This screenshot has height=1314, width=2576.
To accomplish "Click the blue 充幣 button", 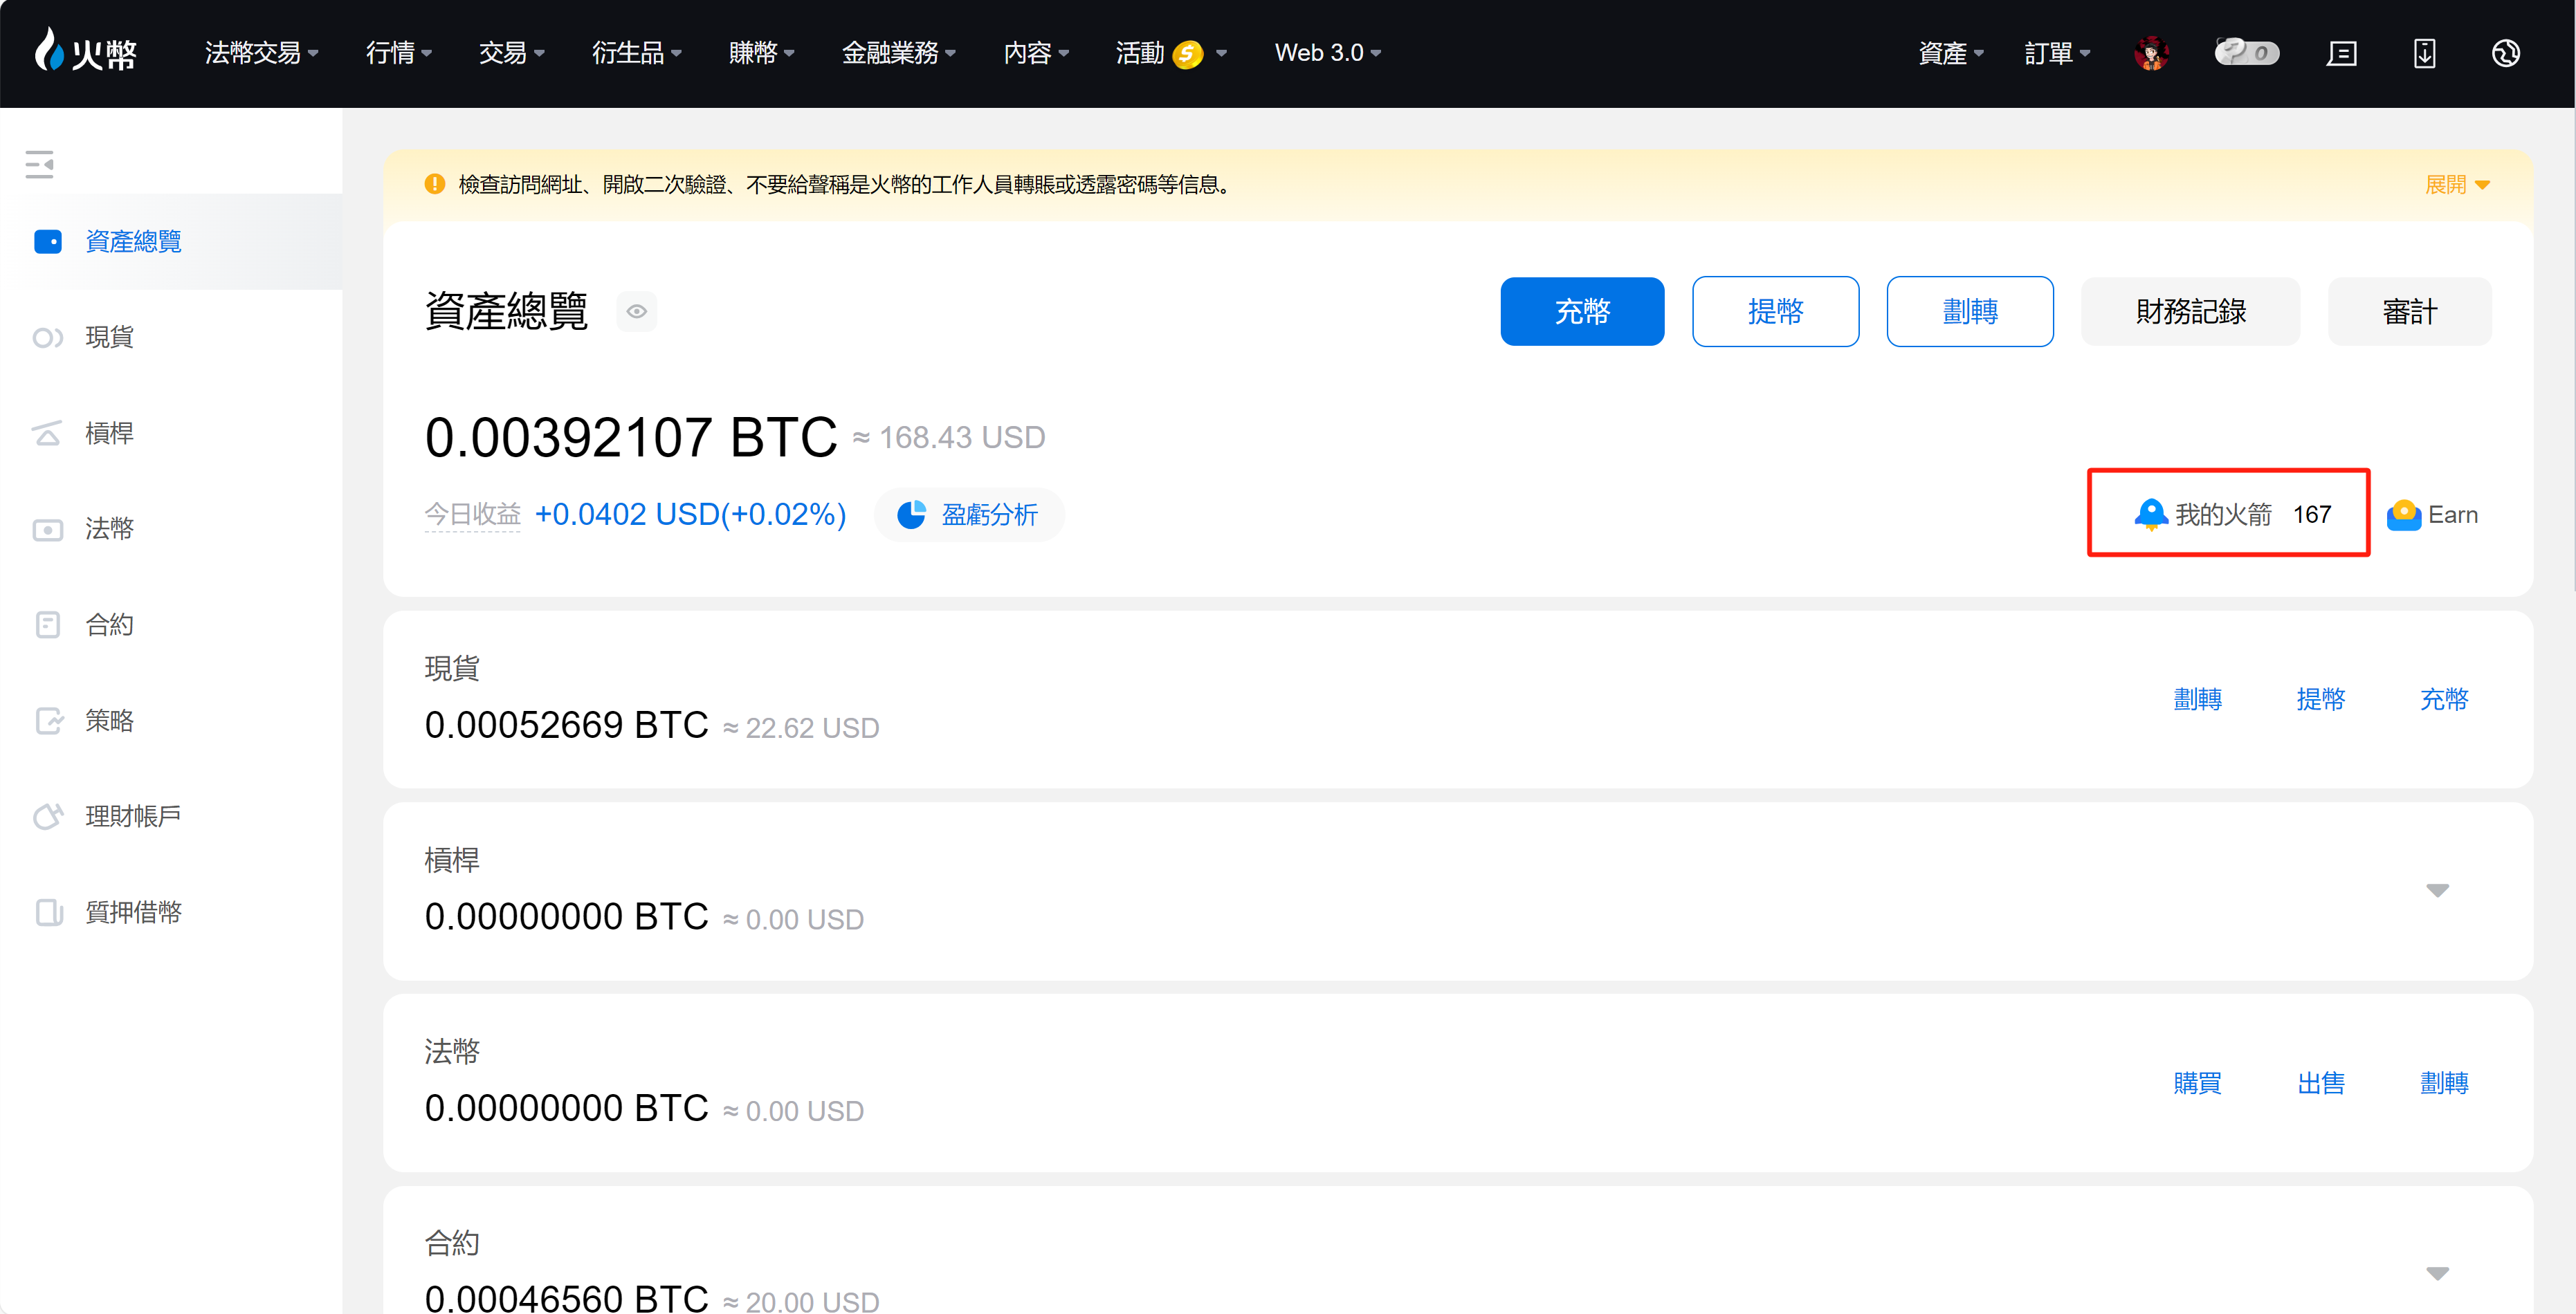I will tap(1582, 312).
